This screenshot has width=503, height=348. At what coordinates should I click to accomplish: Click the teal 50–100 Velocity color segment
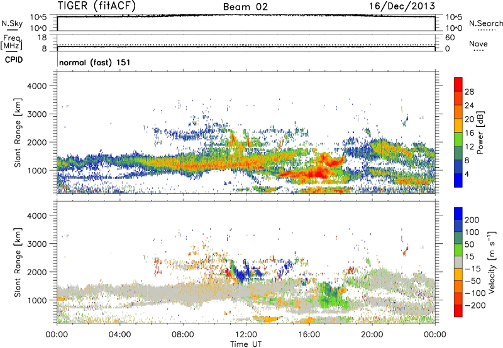(458, 238)
